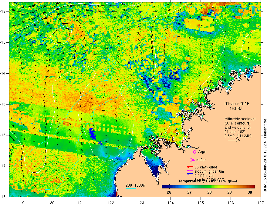Click the colorbar tick label 26
Viewport: 267px width, 206px height.
click(169, 192)
